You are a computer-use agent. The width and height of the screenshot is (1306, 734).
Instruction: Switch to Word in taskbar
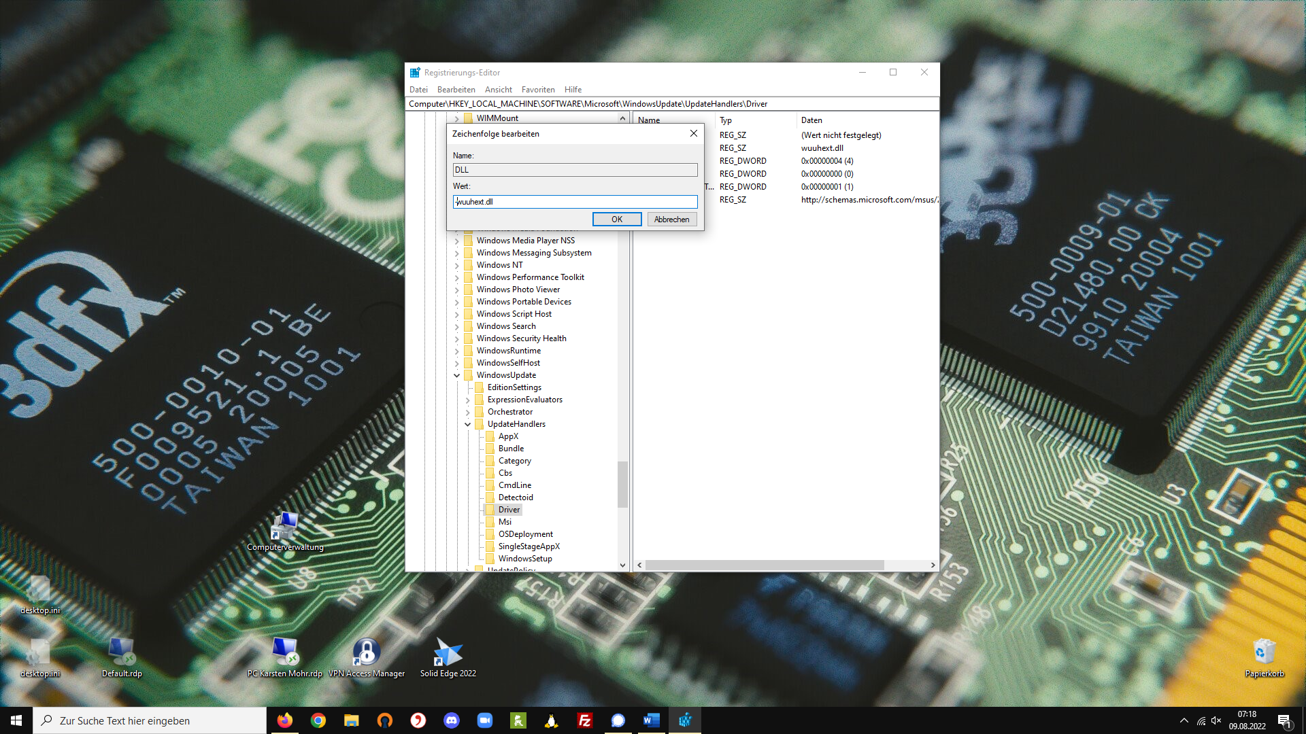pos(651,720)
